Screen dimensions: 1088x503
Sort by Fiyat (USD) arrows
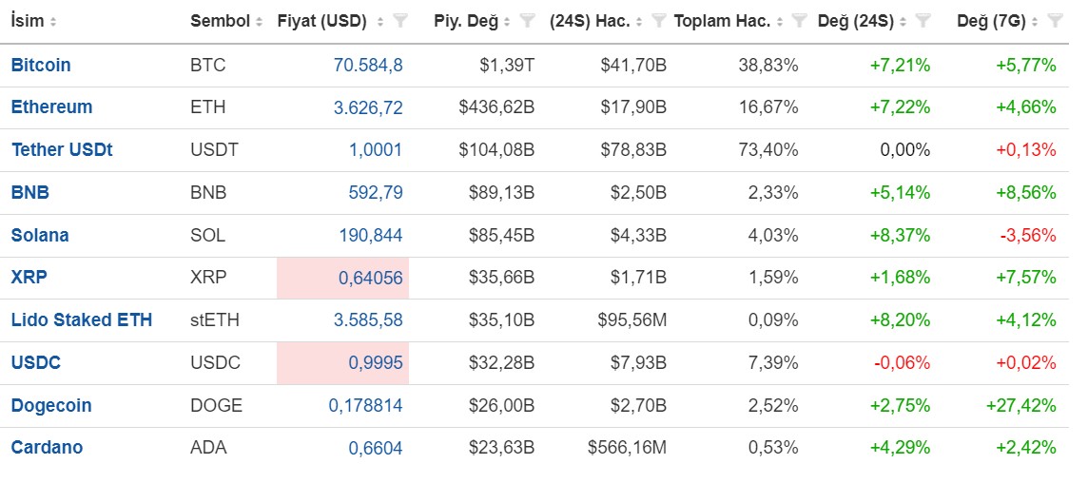coord(380,22)
